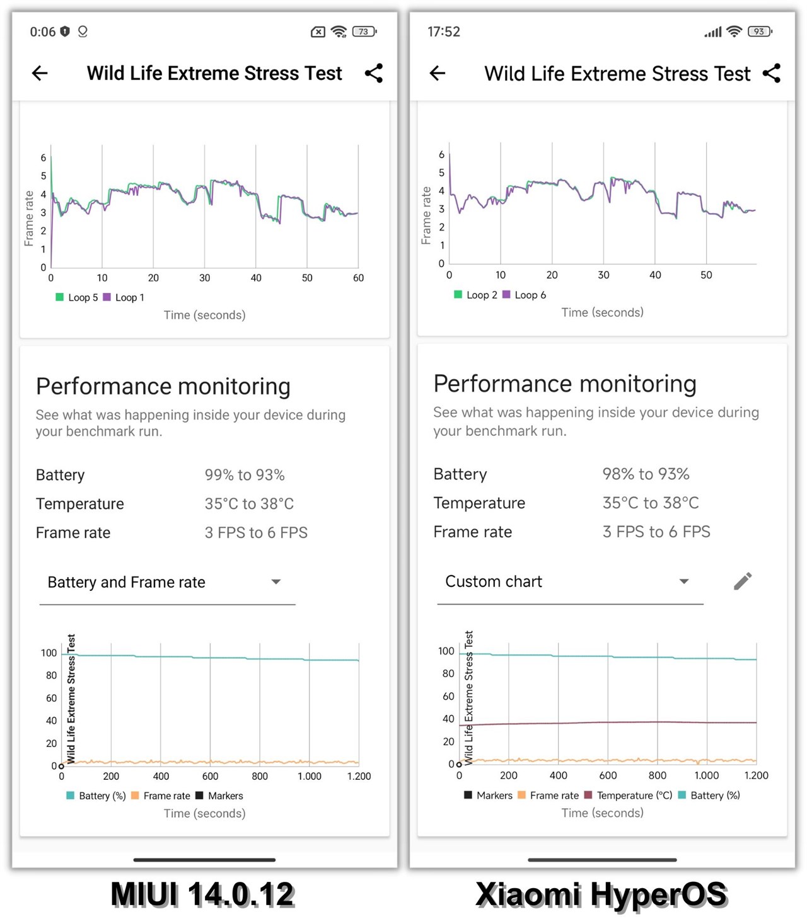Tap MIUI navigation gesture bar

point(204,859)
